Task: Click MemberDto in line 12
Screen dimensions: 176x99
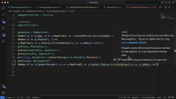Action: coord(40,32)
